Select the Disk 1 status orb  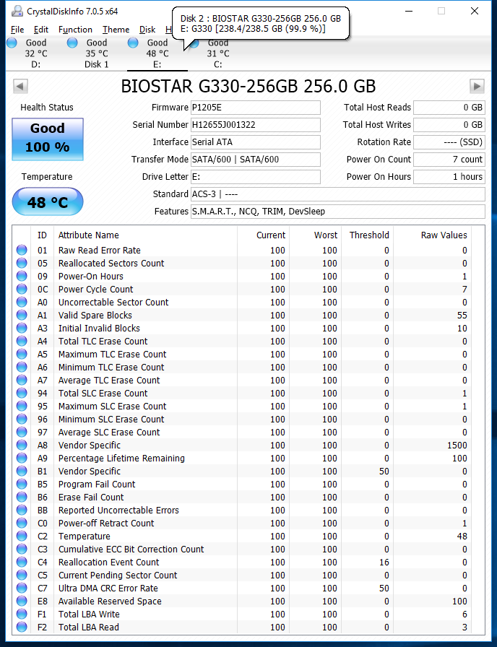tap(72, 43)
